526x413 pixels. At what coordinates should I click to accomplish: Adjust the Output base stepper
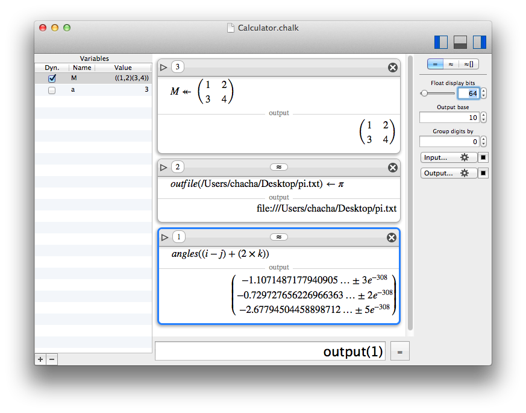point(483,117)
